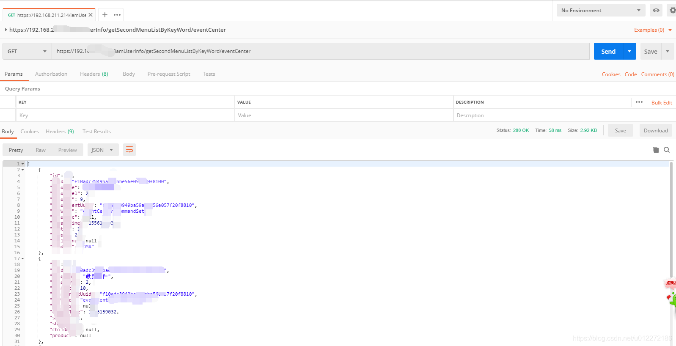Image resolution: width=676 pixels, height=346 pixels.
Task: Click the 200 OK status text
Action: [521, 130]
